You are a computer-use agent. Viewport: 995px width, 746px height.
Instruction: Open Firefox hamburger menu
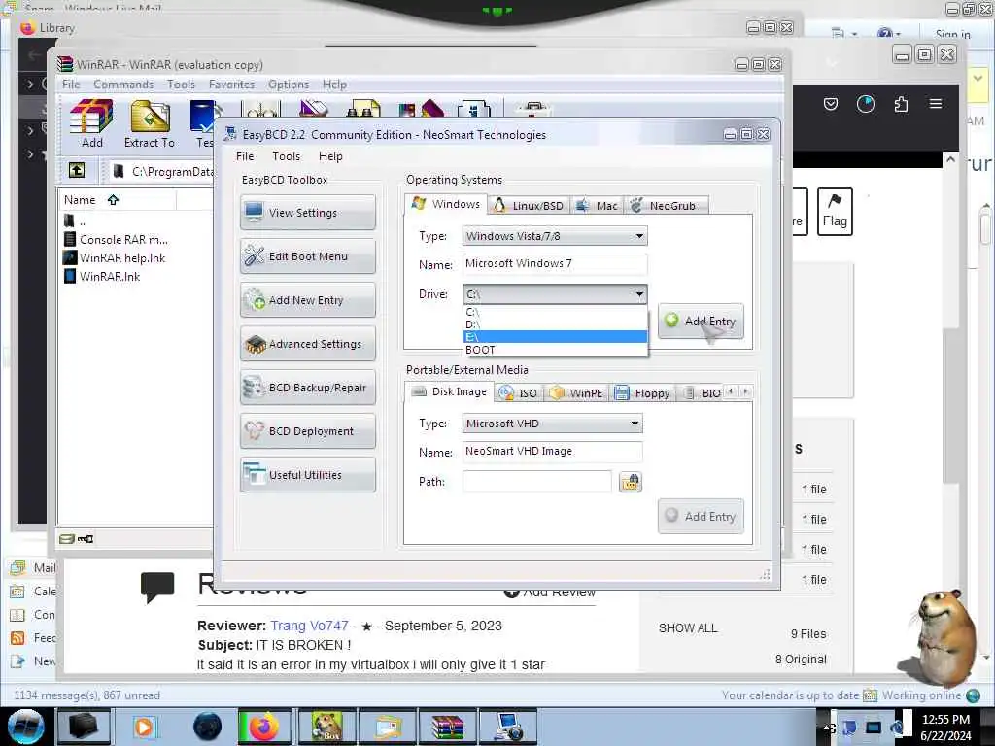coord(936,103)
